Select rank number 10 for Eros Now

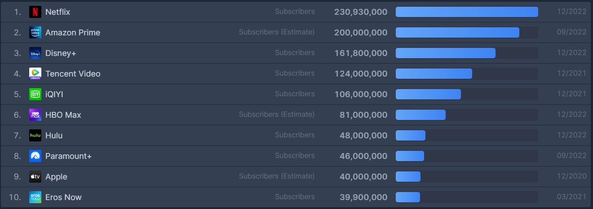pyautogui.click(x=15, y=197)
